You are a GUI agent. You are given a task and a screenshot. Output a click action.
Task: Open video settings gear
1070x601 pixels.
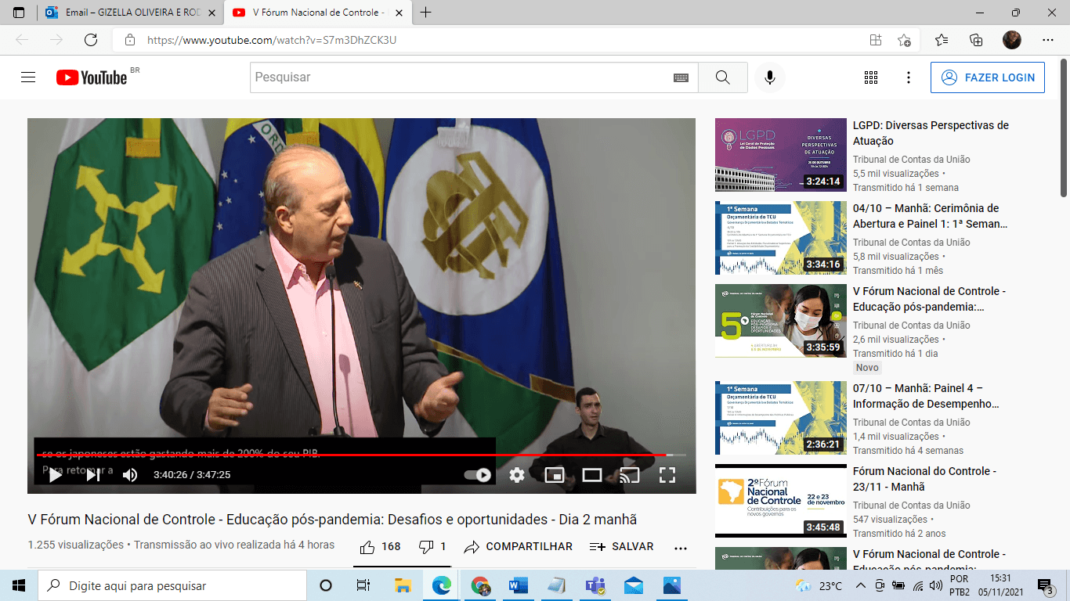517,474
